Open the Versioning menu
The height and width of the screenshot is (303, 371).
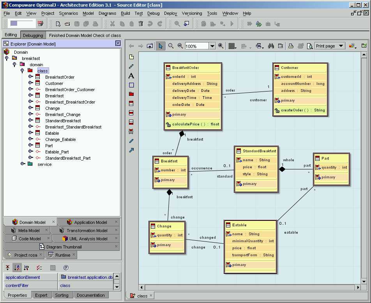tap(192, 14)
